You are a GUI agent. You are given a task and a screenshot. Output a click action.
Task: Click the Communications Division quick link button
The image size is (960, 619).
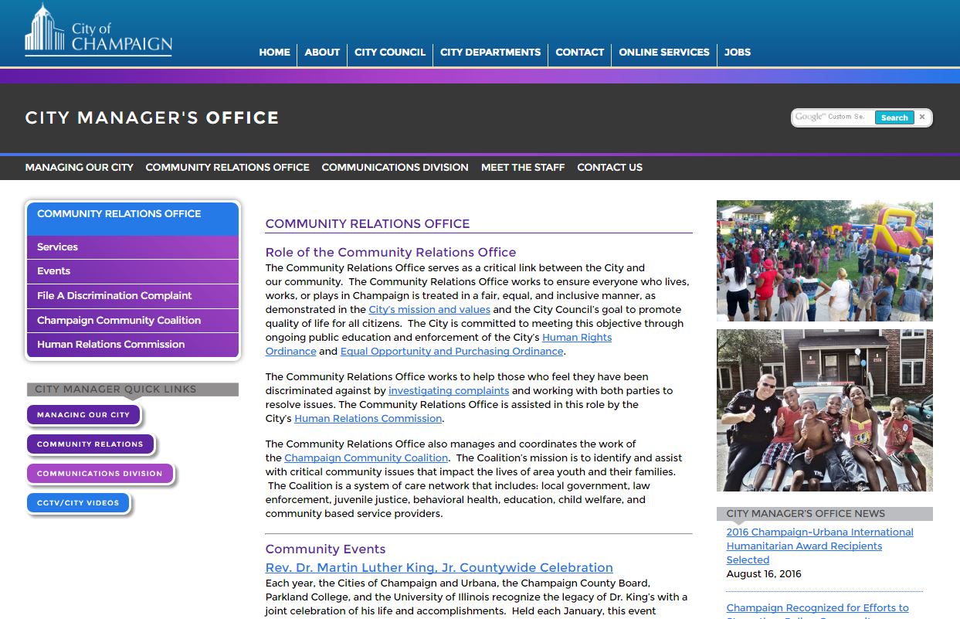tap(100, 474)
